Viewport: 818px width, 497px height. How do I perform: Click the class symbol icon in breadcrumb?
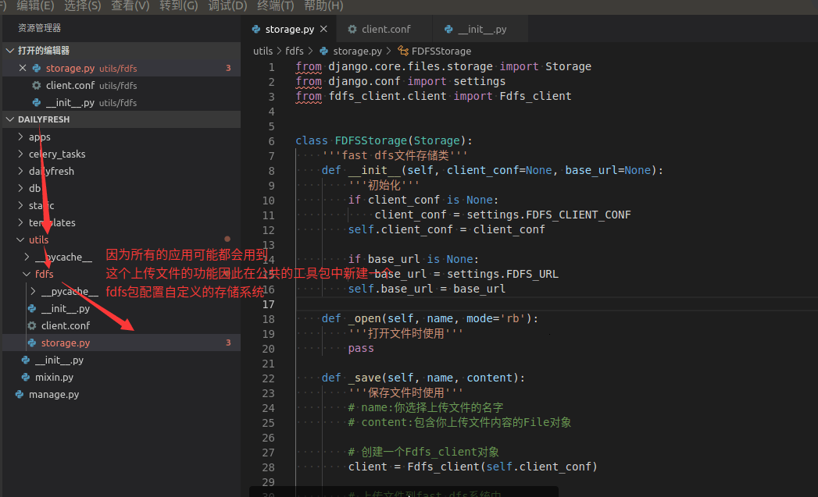402,51
